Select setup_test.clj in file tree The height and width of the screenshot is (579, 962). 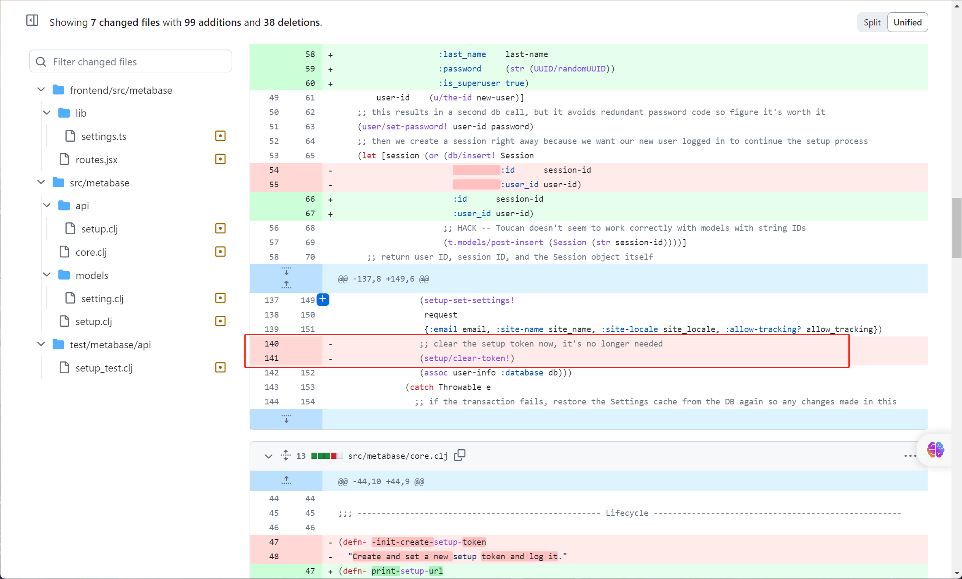104,368
